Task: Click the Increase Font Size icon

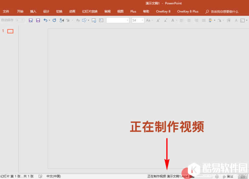Action: (158, 20)
